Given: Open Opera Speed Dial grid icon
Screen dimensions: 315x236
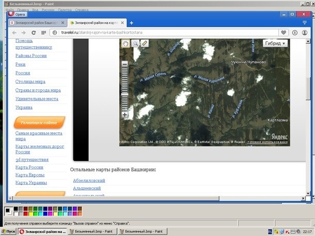Looking at the screenshot, I should [43, 33].
